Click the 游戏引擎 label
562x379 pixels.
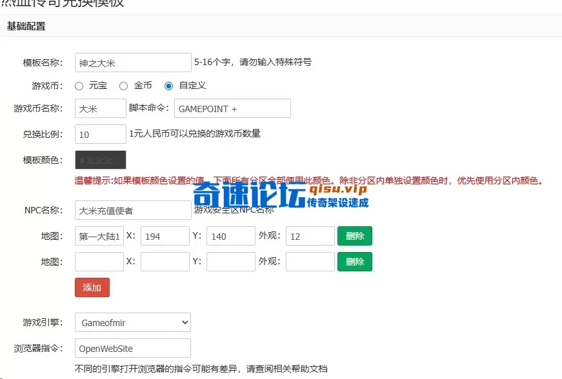[43, 322]
